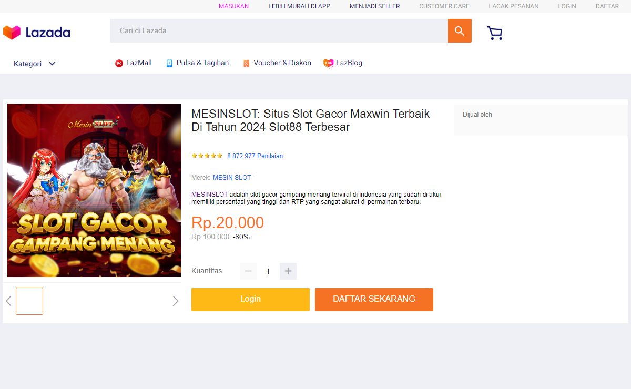This screenshot has width=631, height=389.
Task: Click the orange search magnifier button
Action: pos(460,31)
